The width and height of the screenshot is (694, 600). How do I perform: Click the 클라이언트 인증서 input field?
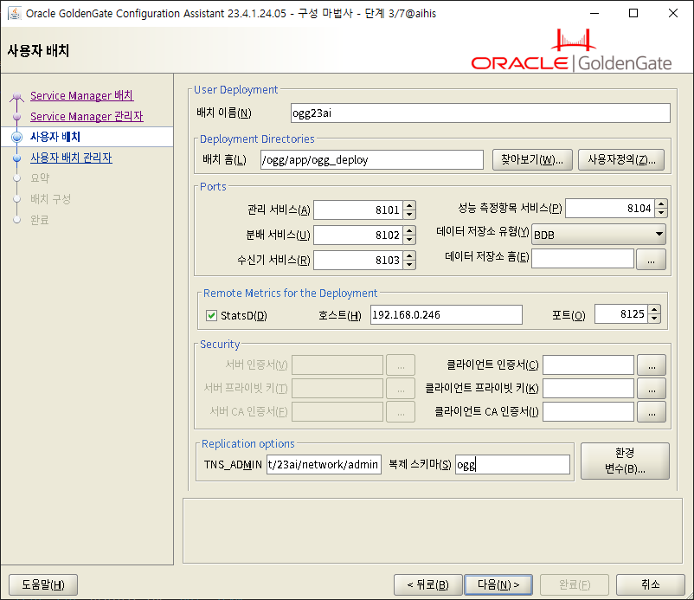coord(588,365)
